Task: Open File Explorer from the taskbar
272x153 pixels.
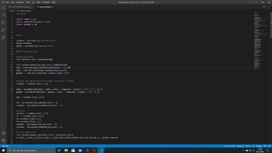Action: point(66,150)
